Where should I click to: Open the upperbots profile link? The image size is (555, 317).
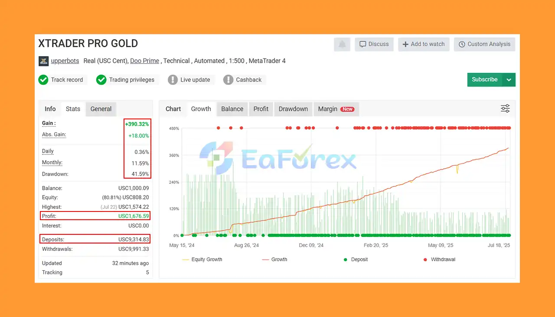(65, 61)
